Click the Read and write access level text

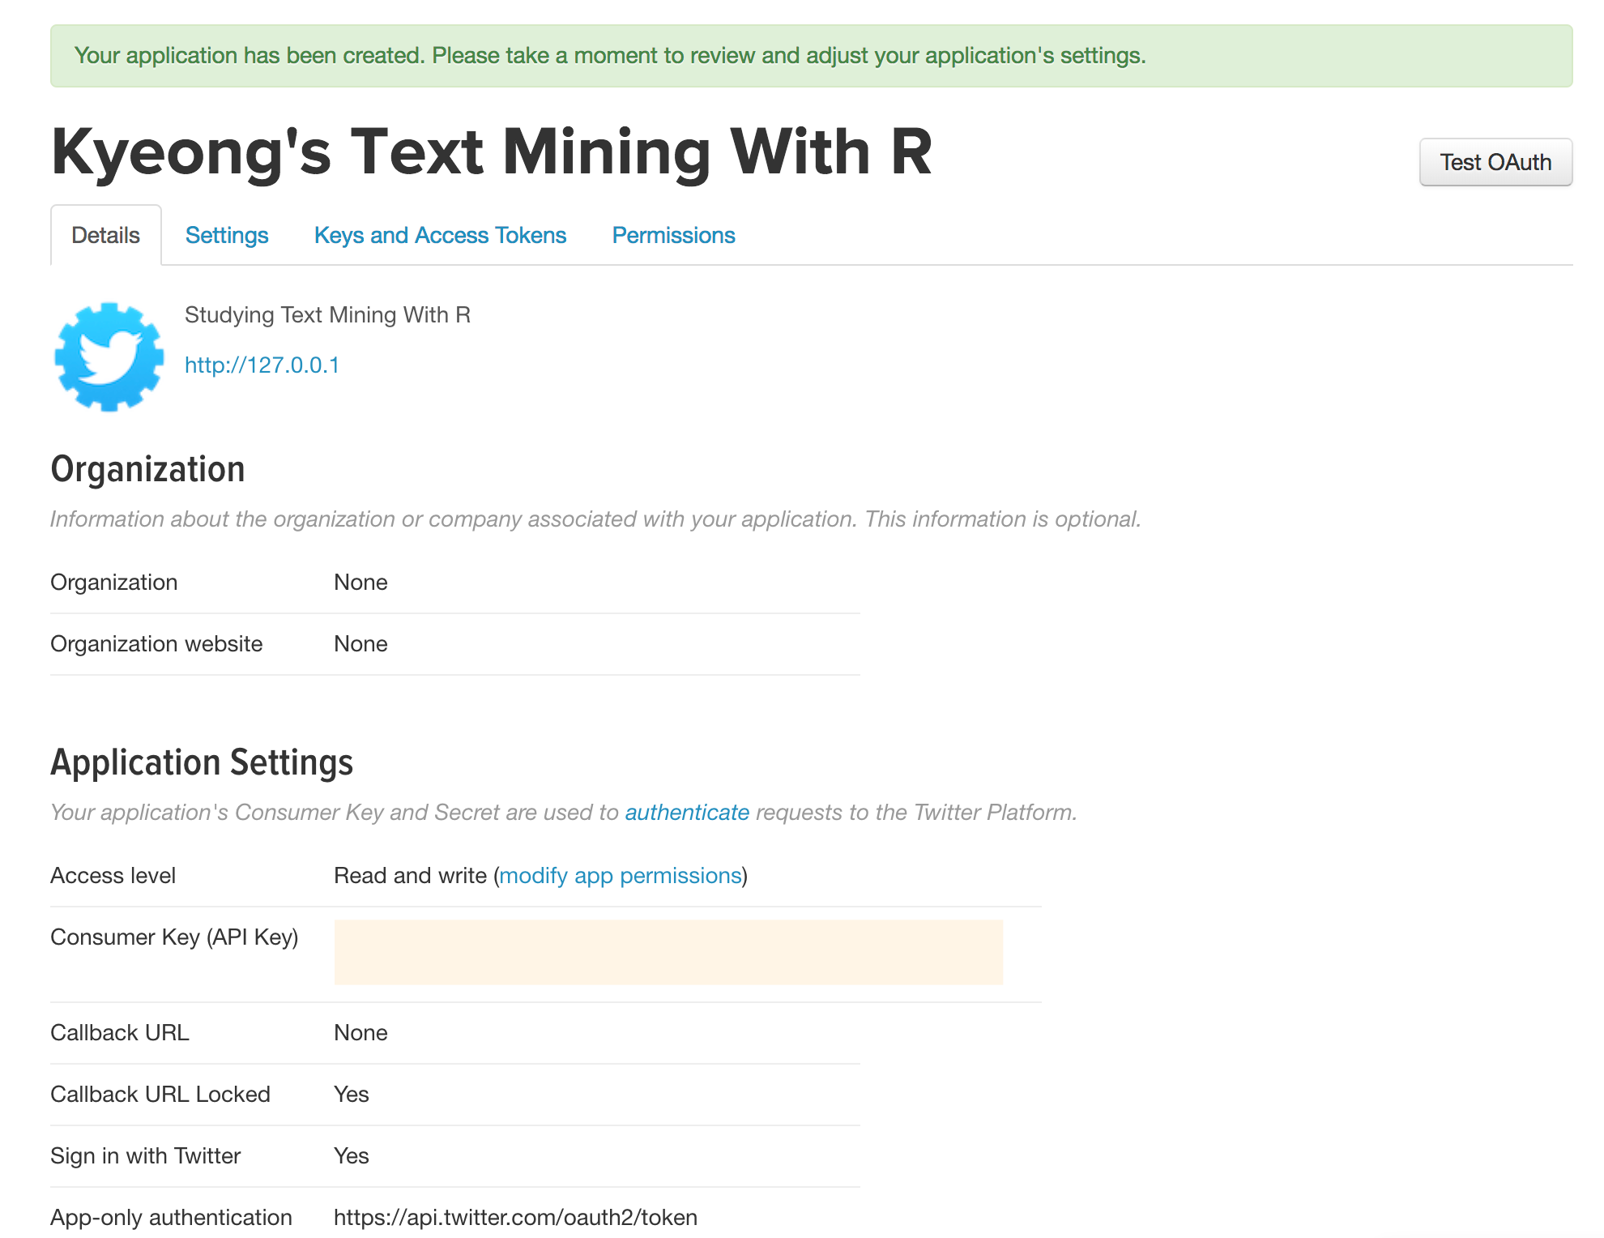point(410,875)
